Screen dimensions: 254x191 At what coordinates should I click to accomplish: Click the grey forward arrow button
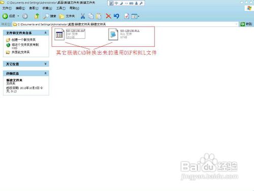[25, 16]
